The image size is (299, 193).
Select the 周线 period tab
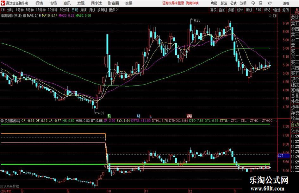[84, 10]
